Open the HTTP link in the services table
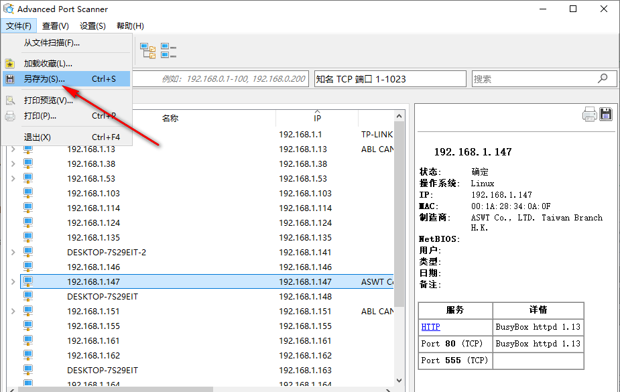 pyautogui.click(x=430, y=326)
